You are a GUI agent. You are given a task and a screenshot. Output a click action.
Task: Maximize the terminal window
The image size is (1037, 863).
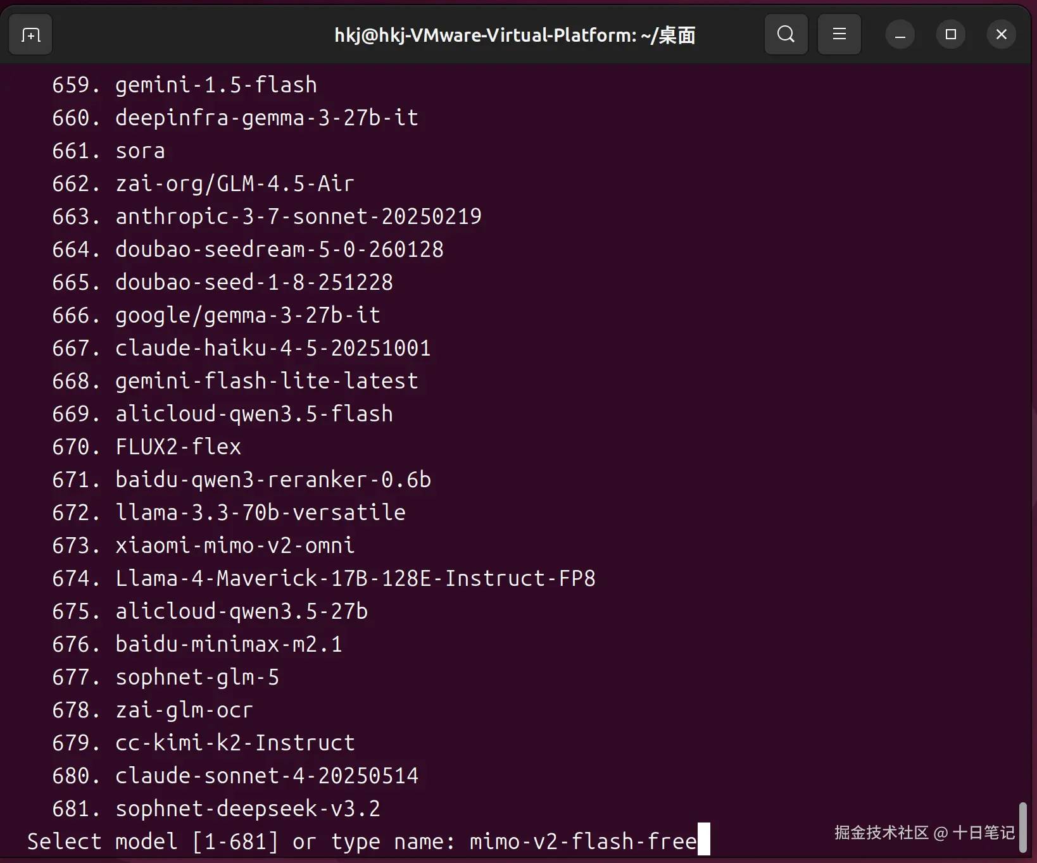point(950,34)
